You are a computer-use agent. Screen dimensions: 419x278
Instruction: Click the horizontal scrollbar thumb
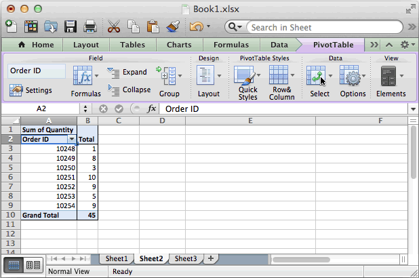point(301,260)
